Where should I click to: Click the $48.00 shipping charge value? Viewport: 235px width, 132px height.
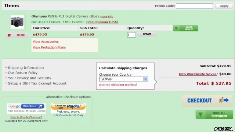pos(225,74)
